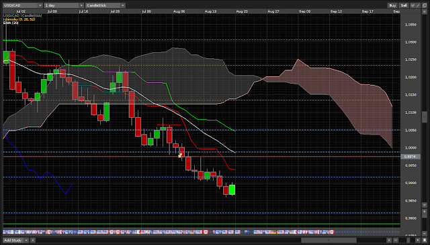Click the vertical zoom plus icon
This screenshot has height=245, width=430.
425,212
